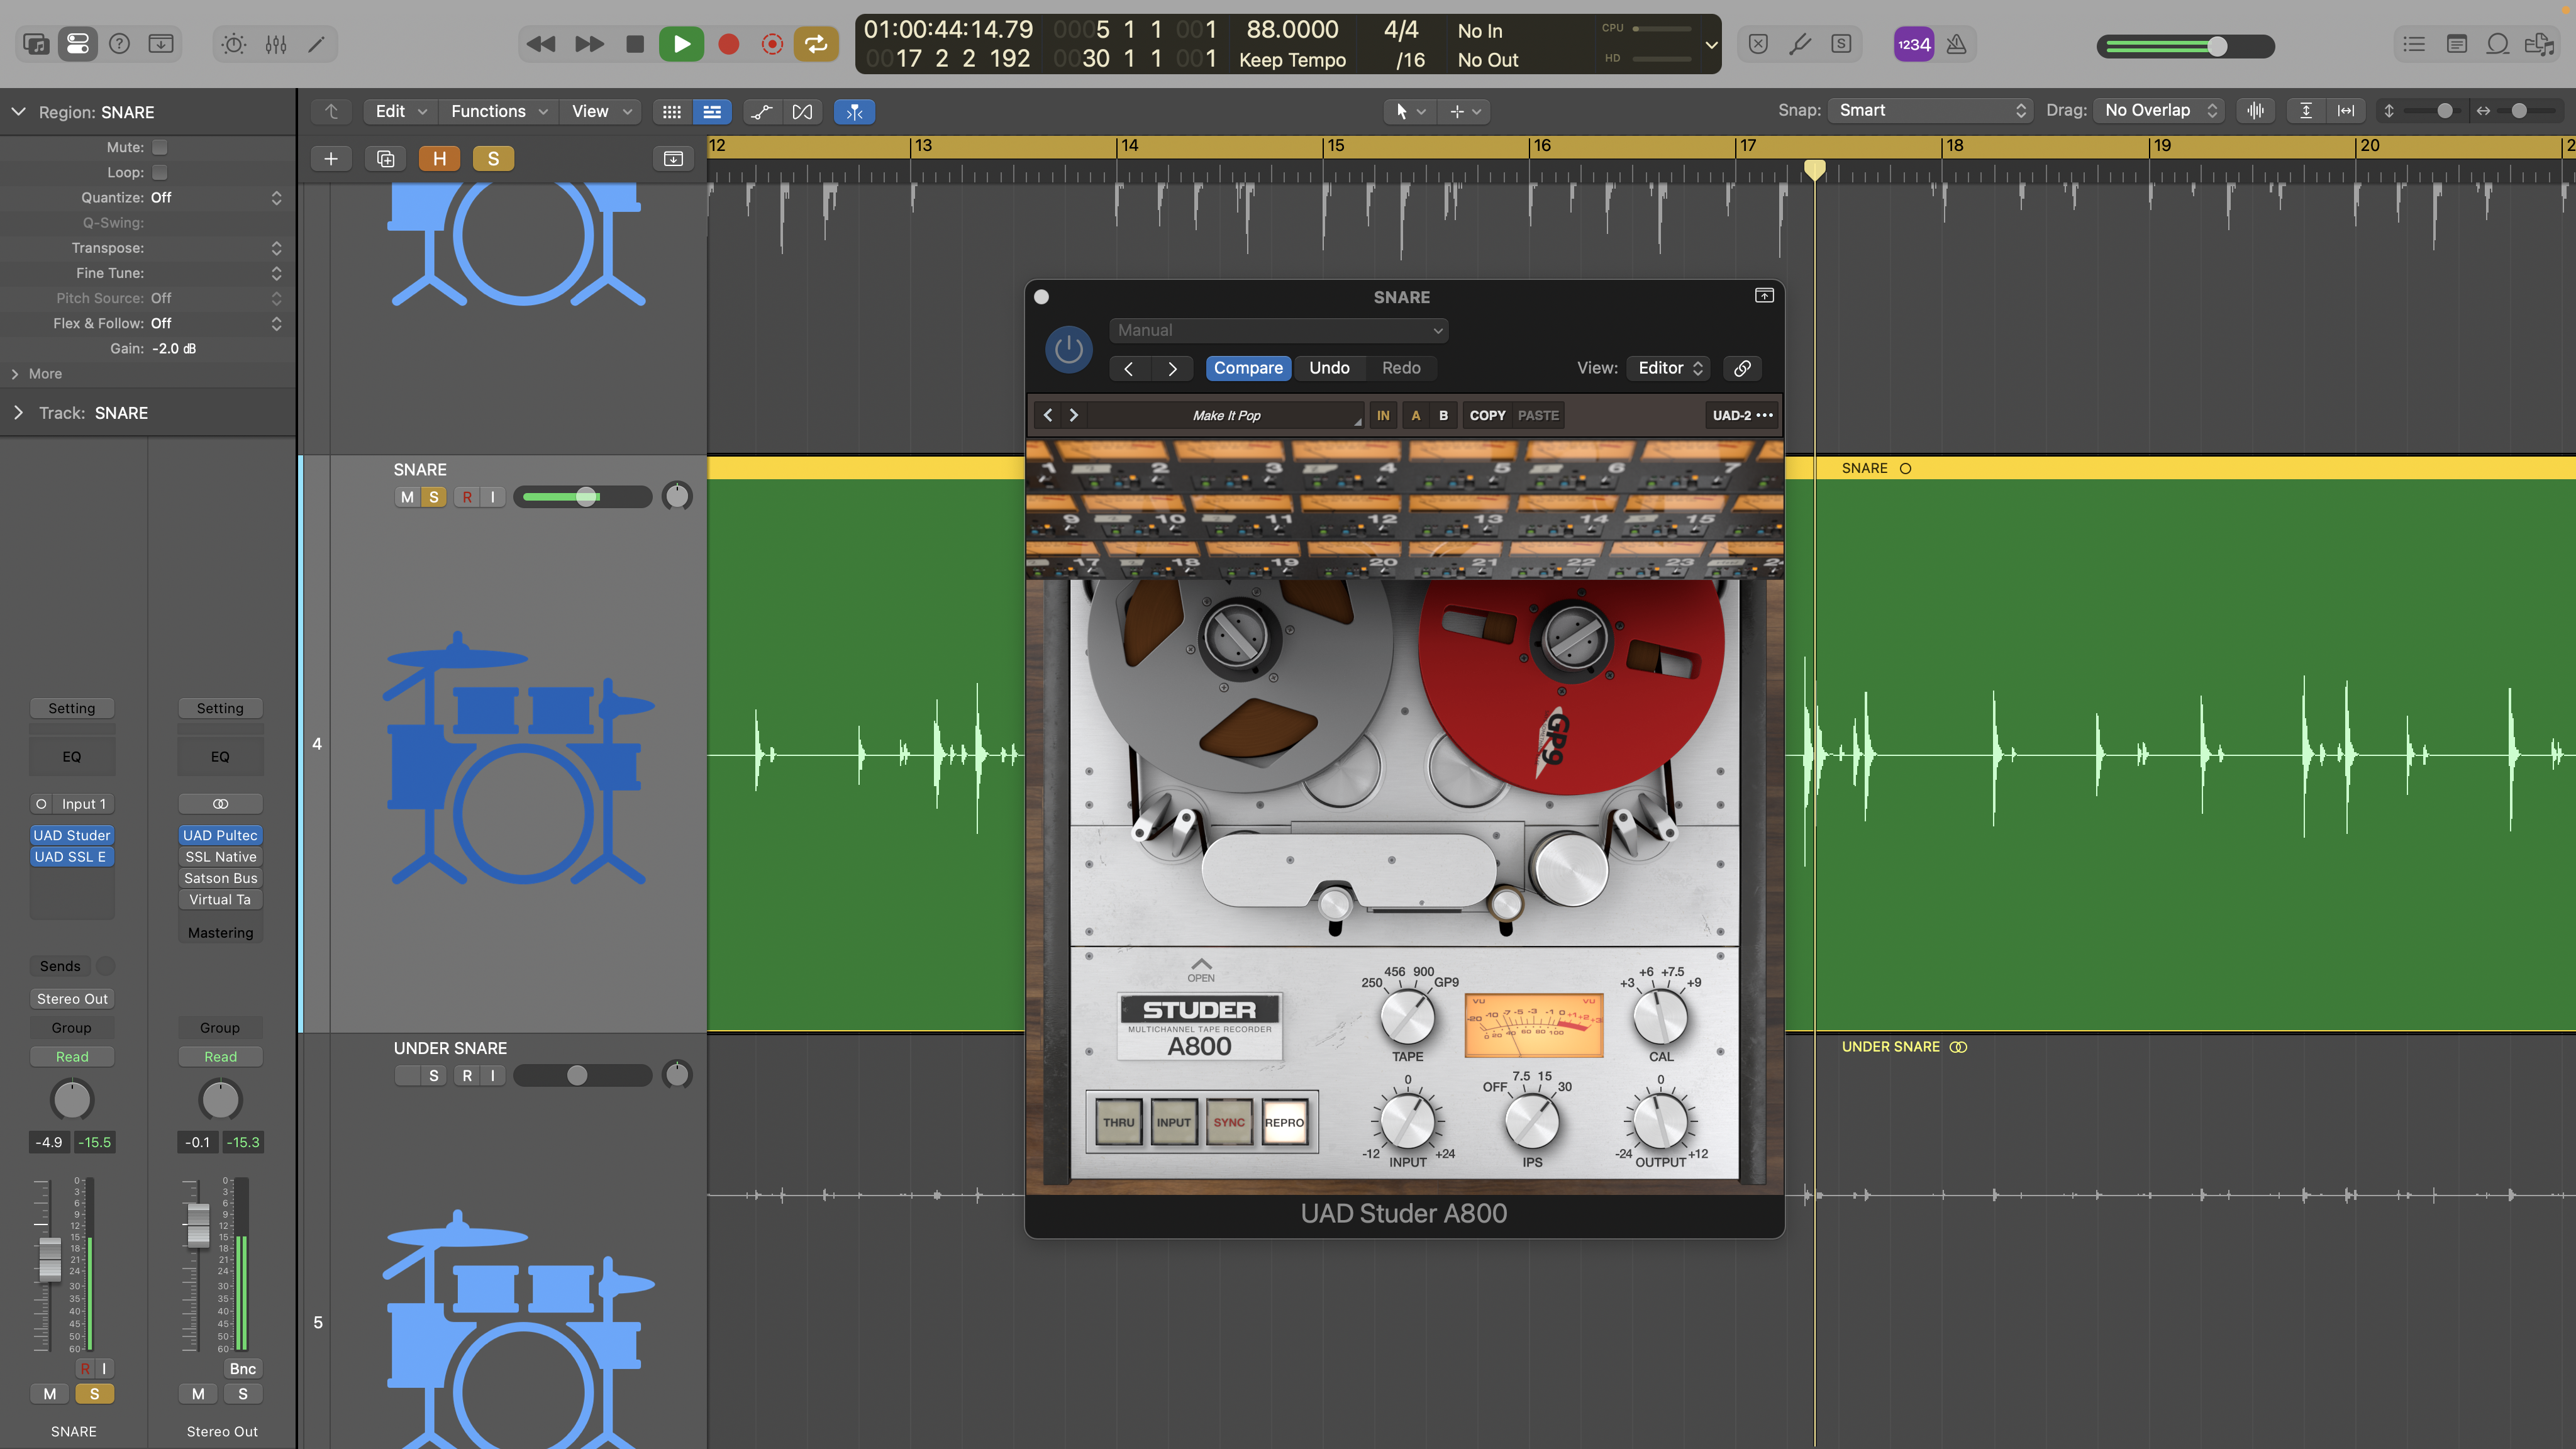Toggle the automation curve view button
The image size is (2576, 1449).
(761, 112)
